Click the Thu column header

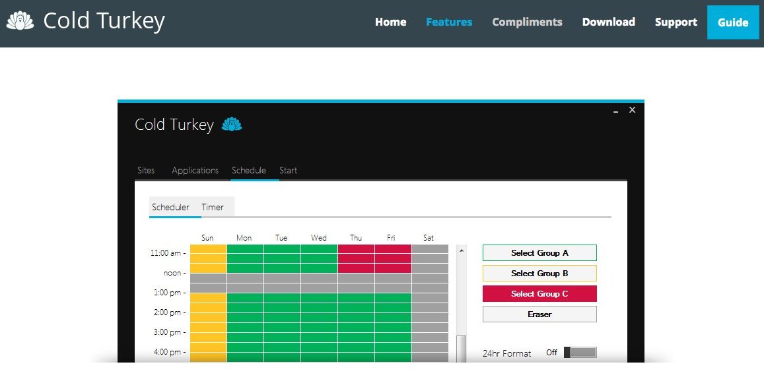356,238
